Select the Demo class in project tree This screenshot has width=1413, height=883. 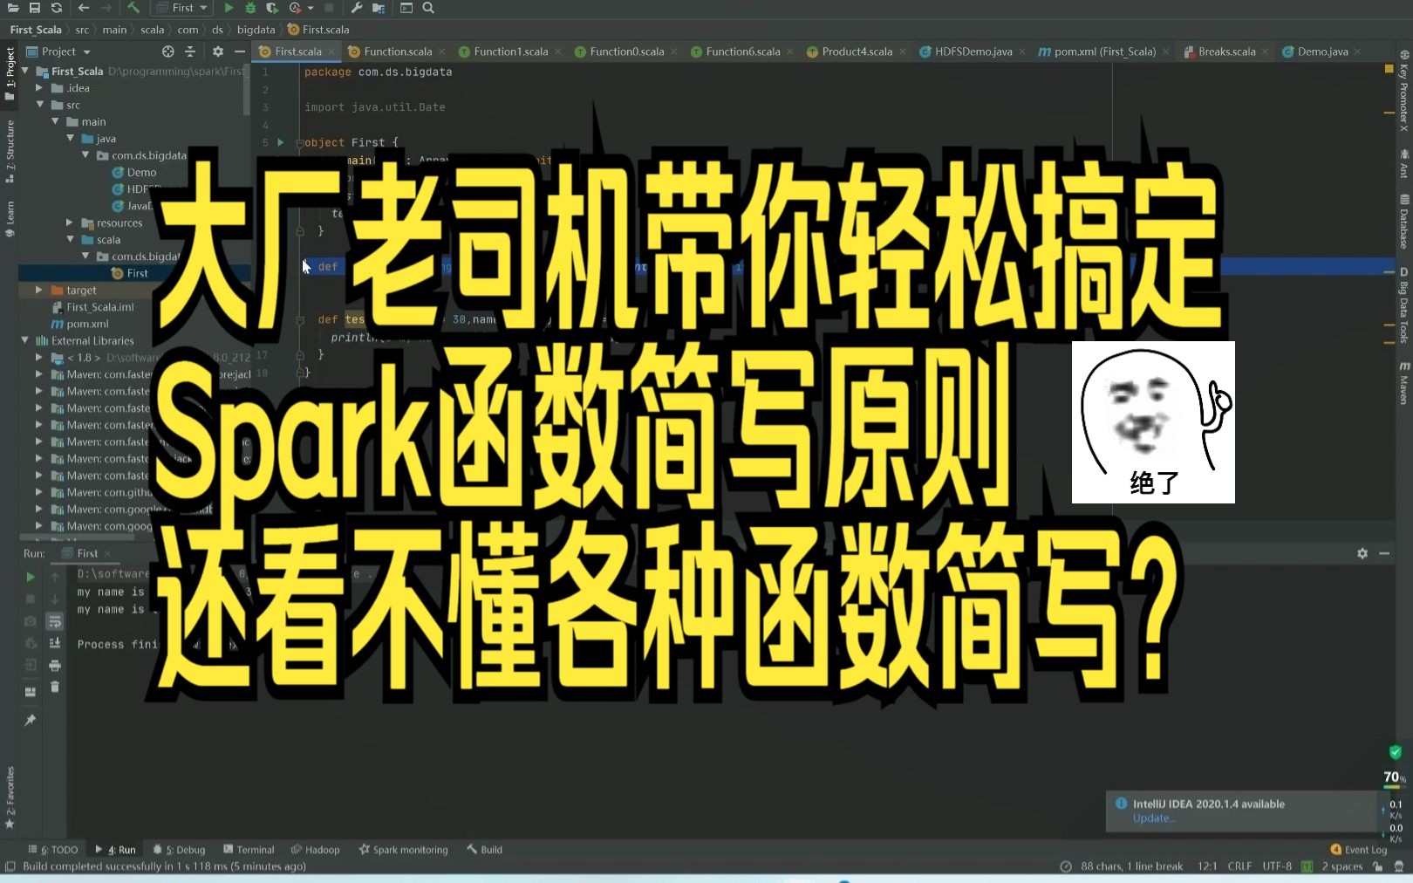point(141,173)
